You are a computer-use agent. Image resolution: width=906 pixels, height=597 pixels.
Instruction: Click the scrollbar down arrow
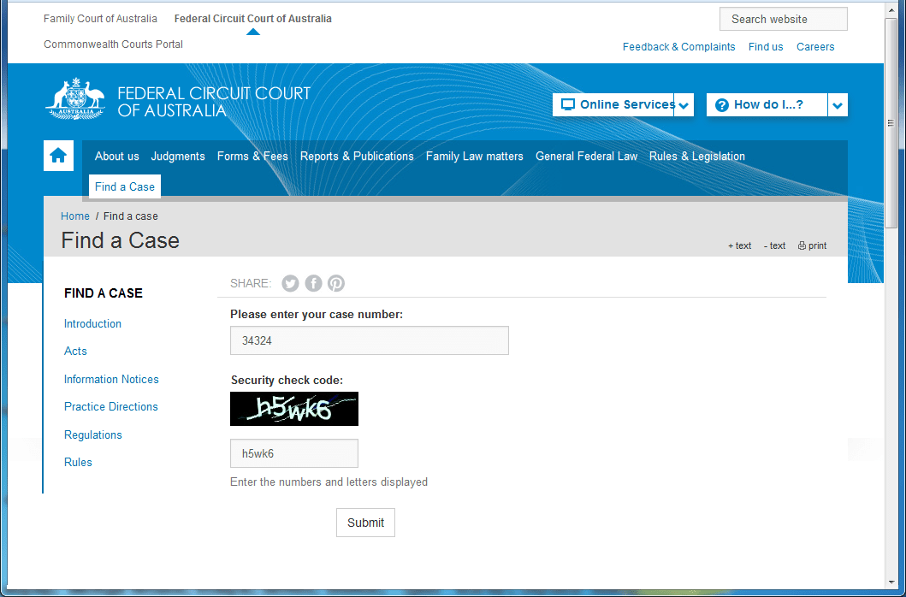tap(891, 582)
